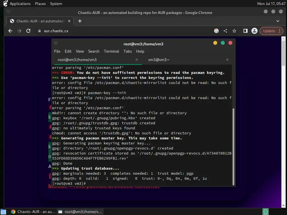This screenshot has height=215, width=287.
Task: Click 'Updating trust database...' terminal line
Action: 86,168
